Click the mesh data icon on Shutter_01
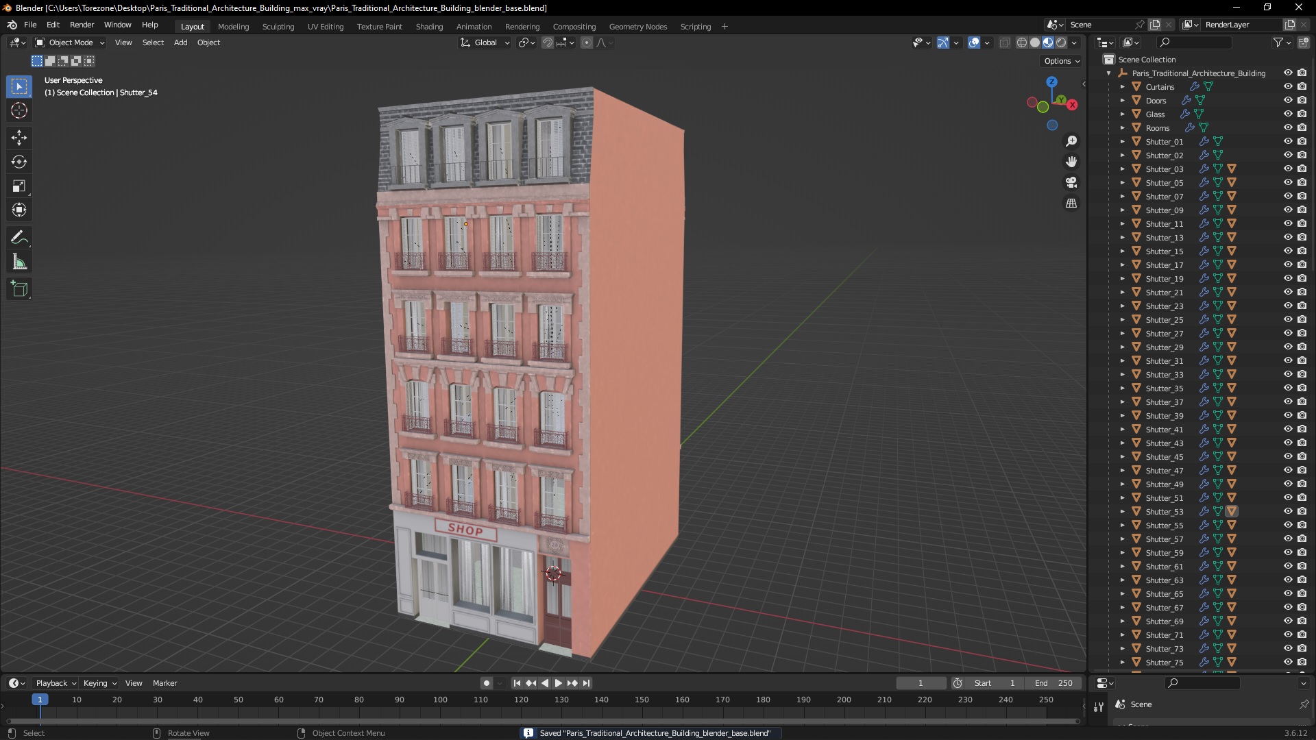This screenshot has width=1316, height=740. [x=1218, y=142]
